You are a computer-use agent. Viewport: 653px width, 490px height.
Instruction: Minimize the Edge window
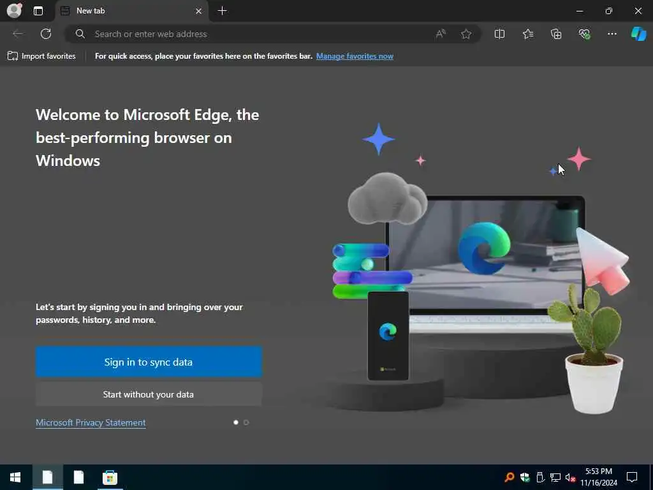(580, 11)
